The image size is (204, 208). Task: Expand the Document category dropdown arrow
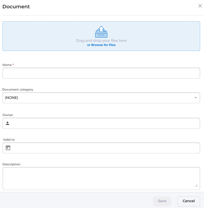[195, 98]
